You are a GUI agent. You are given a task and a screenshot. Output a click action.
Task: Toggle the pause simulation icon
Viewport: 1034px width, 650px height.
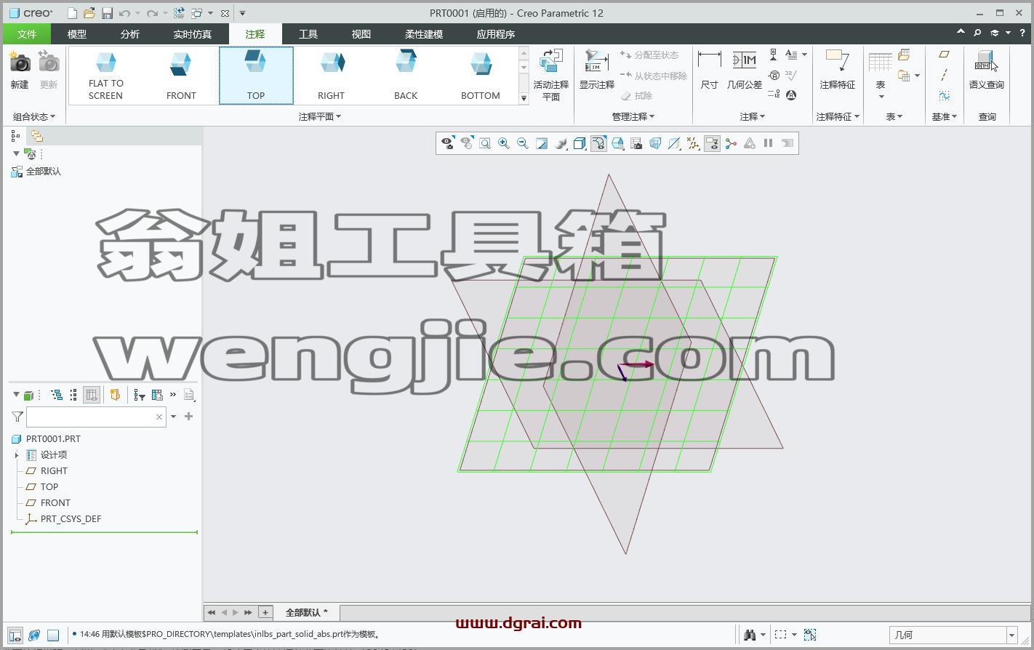[x=768, y=144]
